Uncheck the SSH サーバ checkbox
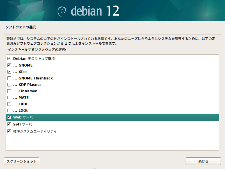Image resolution: width=225 pixels, height=169 pixels. click(x=9, y=124)
